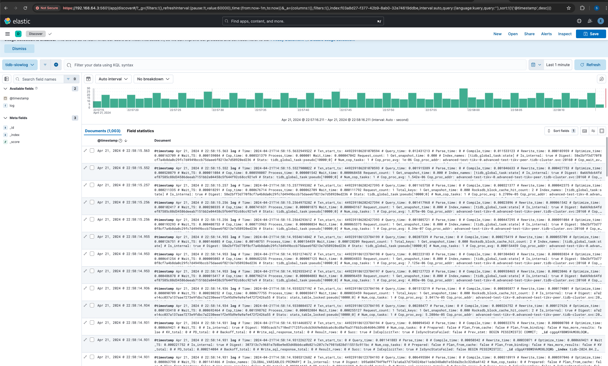Select checkbox for 22:58:14.931 row with BEGIN PESSIMISTIC COMMIT
Image resolution: width=608 pixels, height=366 pixels.
92,322
